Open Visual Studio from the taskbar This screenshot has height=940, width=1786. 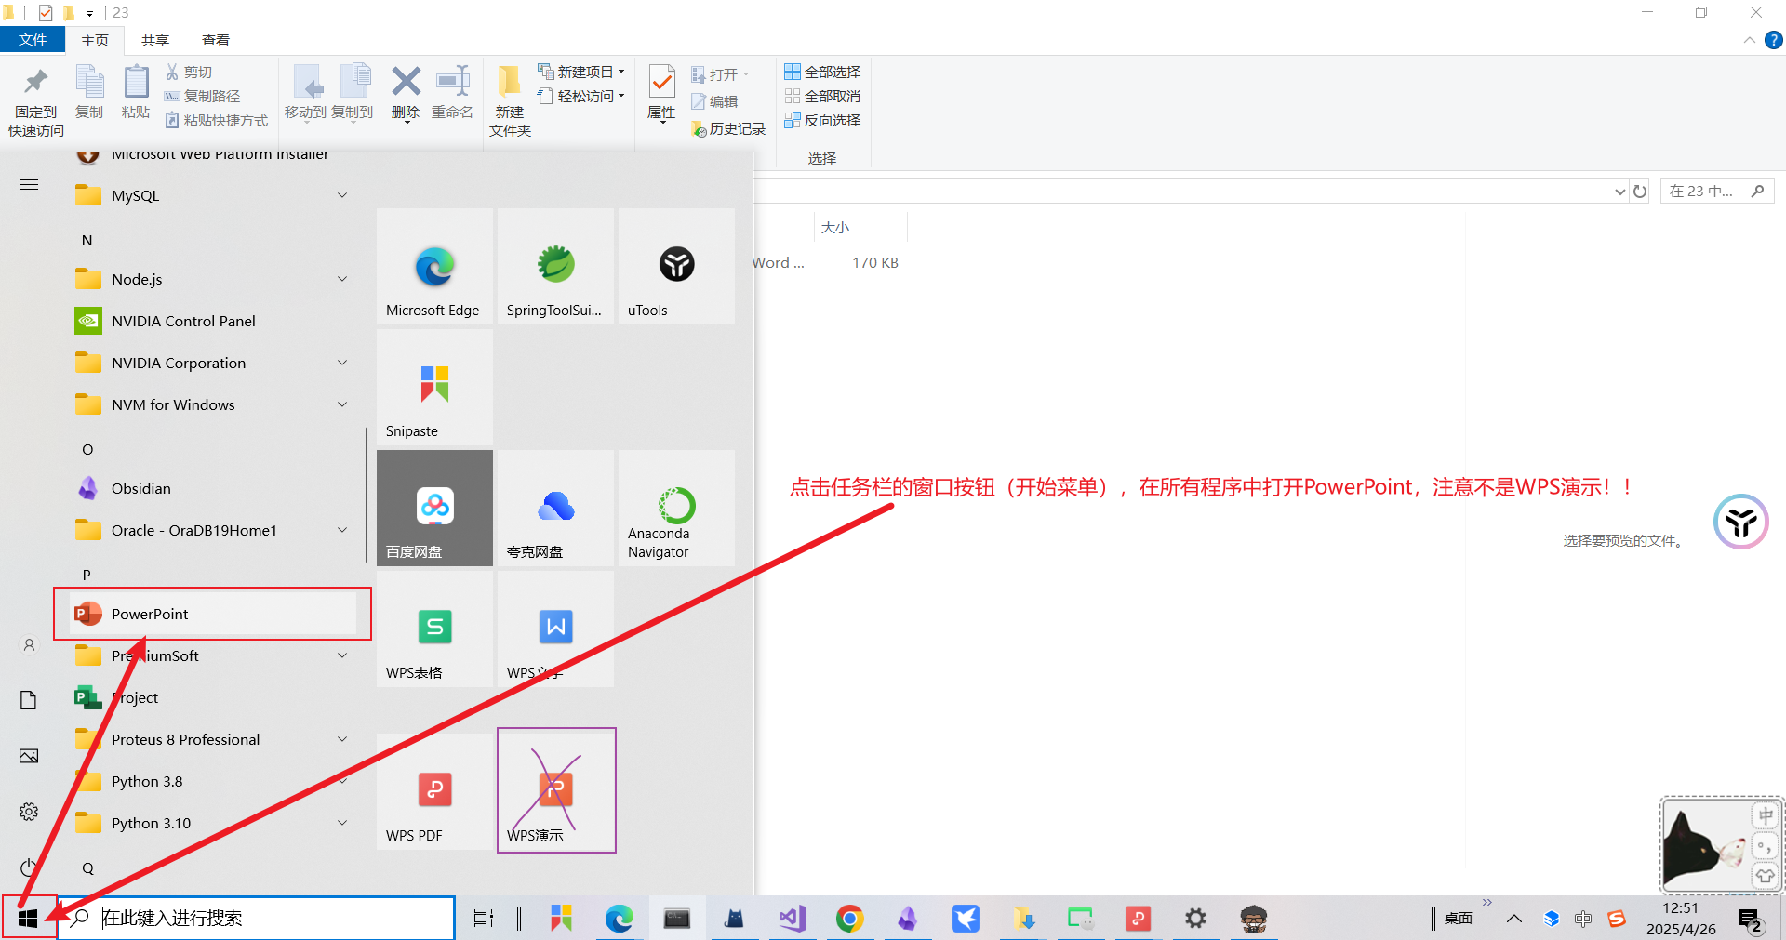coord(793,919)
